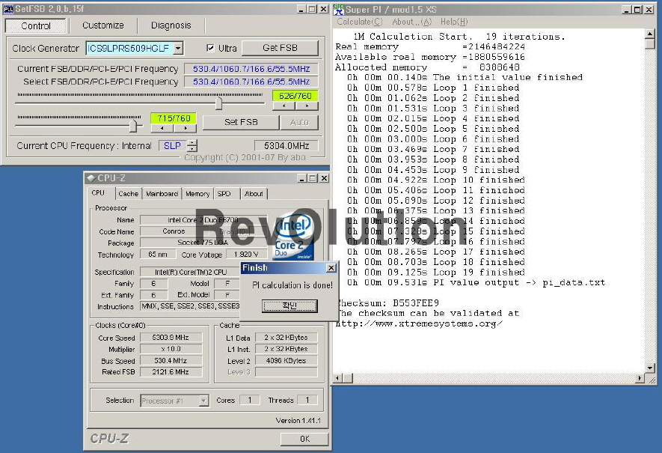This screenshot has width=662, height=453.
Task: Click the xtremesystems.org URL text
Action: tap(419, 323)
